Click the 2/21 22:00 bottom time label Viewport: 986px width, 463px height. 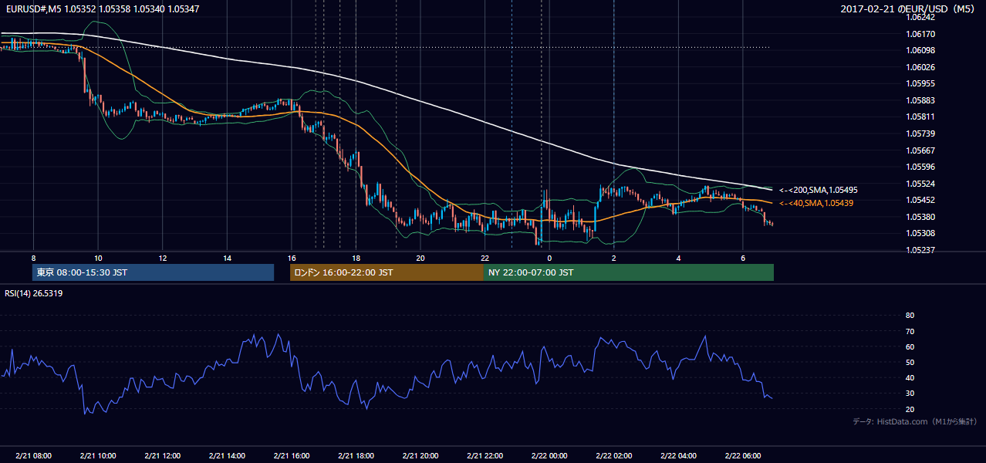[x=485, y=456]
